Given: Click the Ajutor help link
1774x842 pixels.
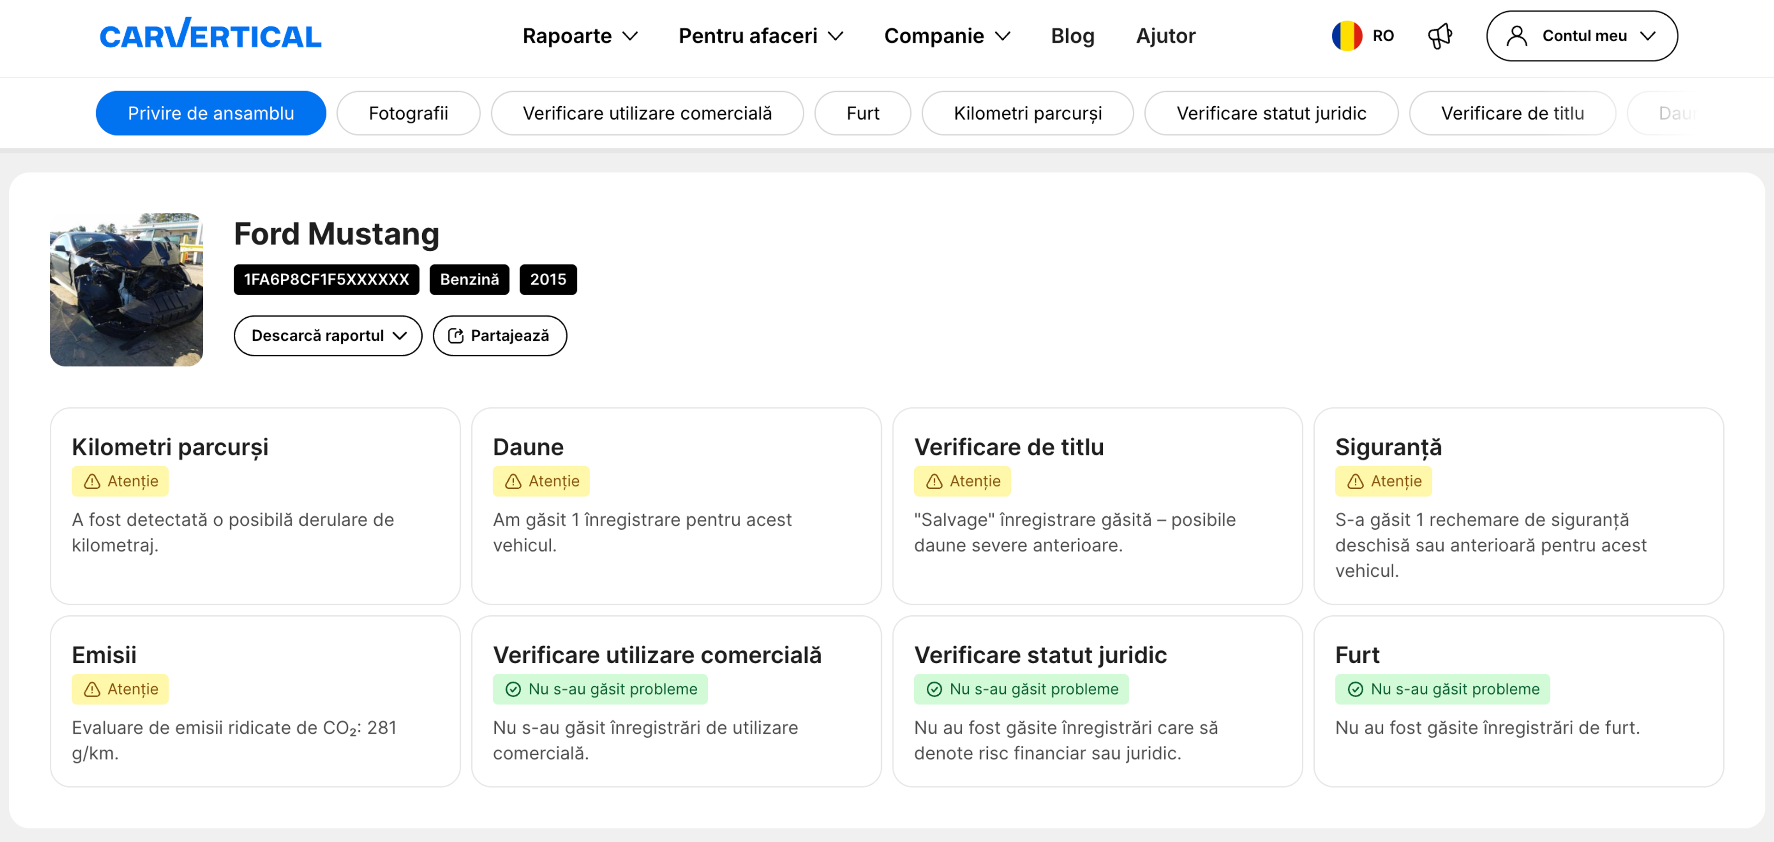Looking at the screenshot, I should (1165, 36).
